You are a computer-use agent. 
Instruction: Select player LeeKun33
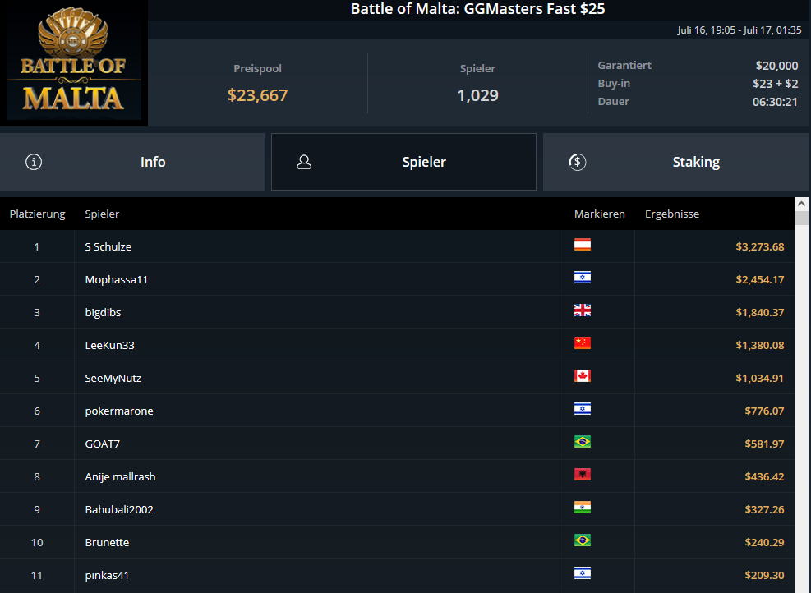(109, 345)
